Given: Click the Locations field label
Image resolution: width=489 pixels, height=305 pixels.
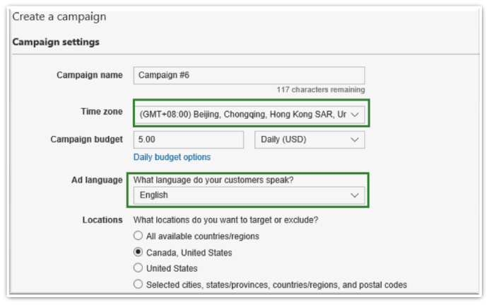Looking at the screenshot, I should (x=102, y=220).
